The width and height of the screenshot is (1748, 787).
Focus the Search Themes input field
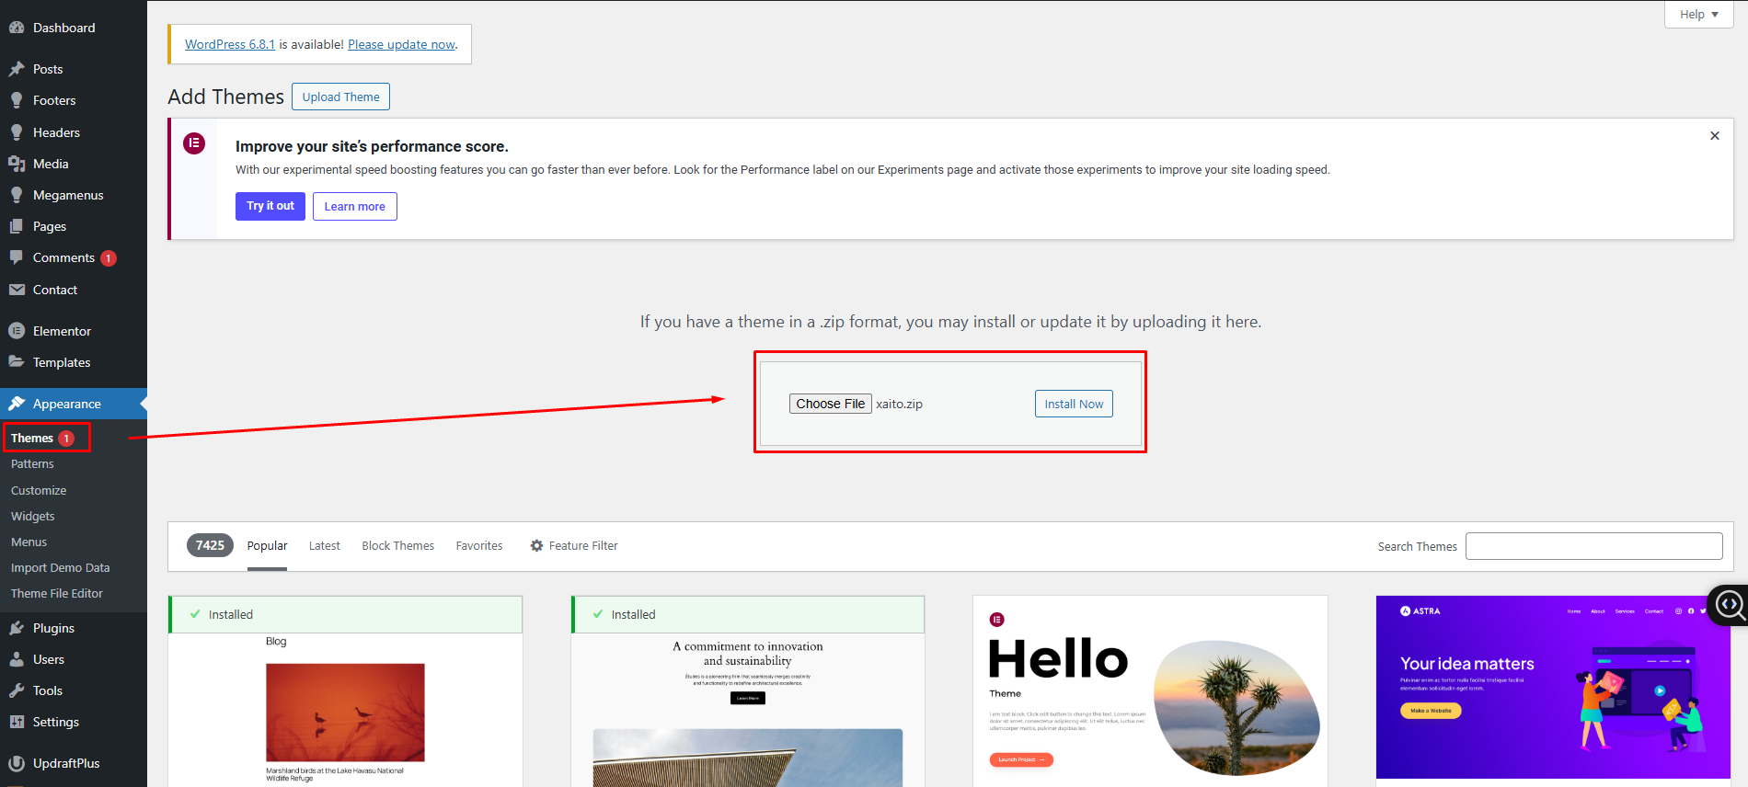coord(1593,546)
